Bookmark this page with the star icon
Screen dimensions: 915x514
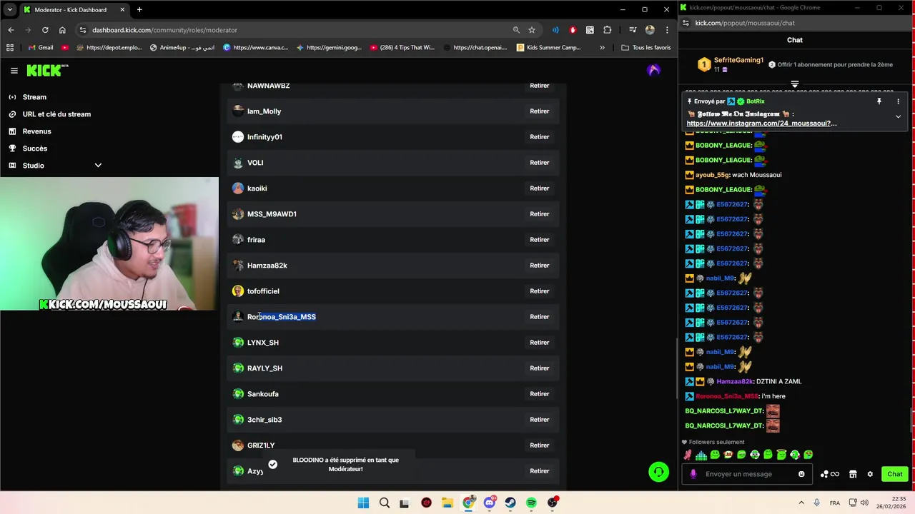point(532,30)
